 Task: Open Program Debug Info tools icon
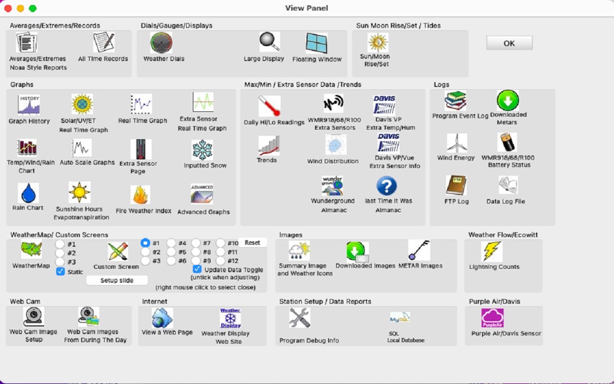(x=299, y=318)
